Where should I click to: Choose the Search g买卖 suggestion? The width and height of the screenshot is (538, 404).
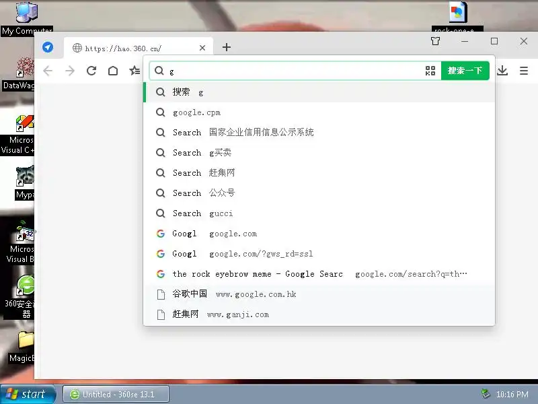point(319,153)
